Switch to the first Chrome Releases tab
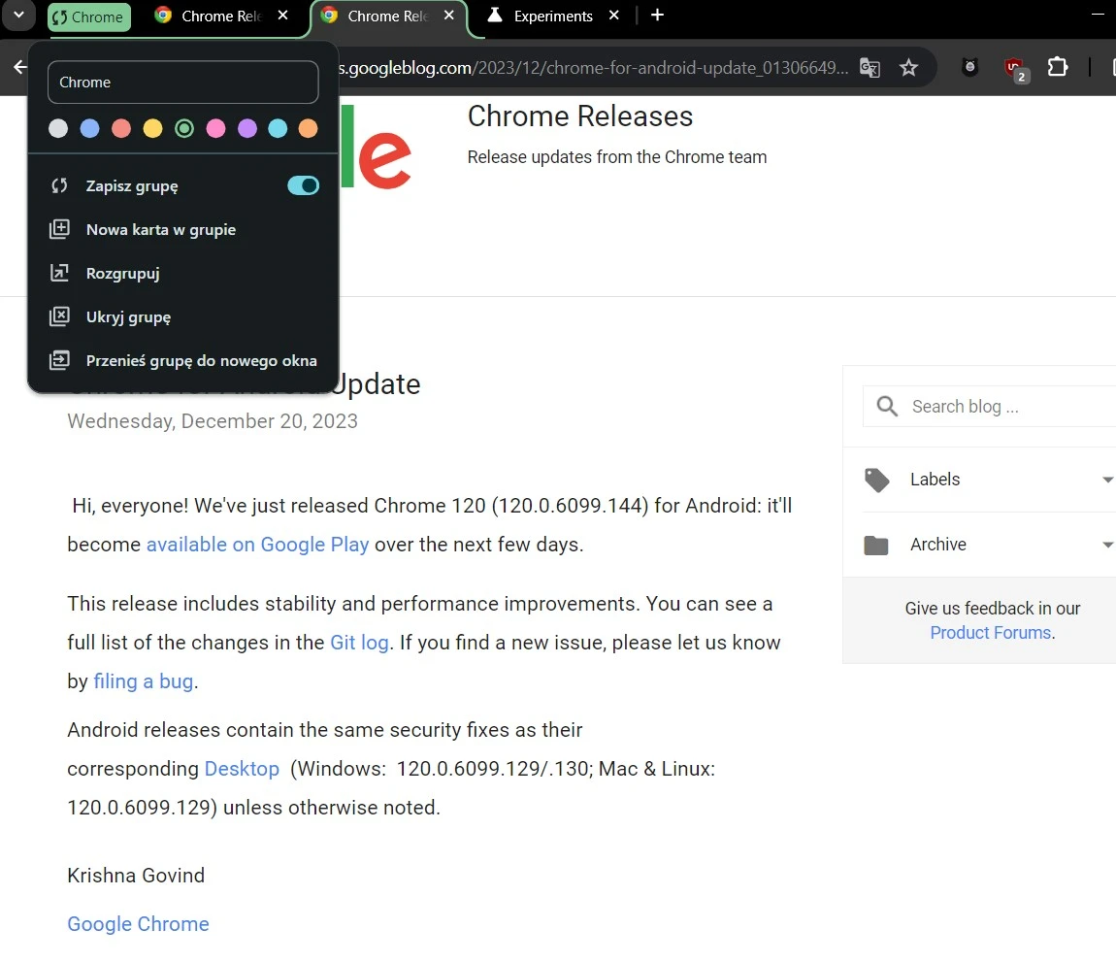 [221, 16]
